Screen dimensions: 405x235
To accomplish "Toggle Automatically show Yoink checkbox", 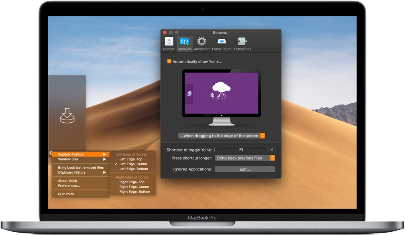I will point(169,61).
